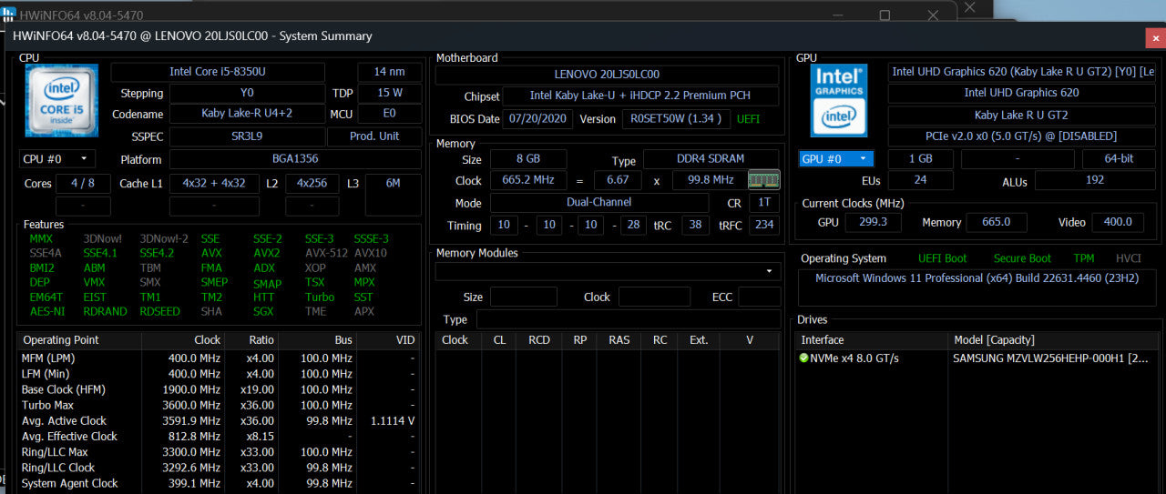This screenshot has width=1166, height=494.
Task: Click the TDP value 15 W
Action: 390,93
